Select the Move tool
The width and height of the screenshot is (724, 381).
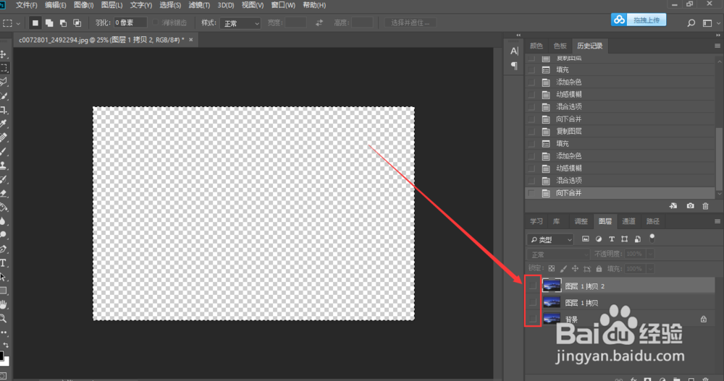(3, 54)
